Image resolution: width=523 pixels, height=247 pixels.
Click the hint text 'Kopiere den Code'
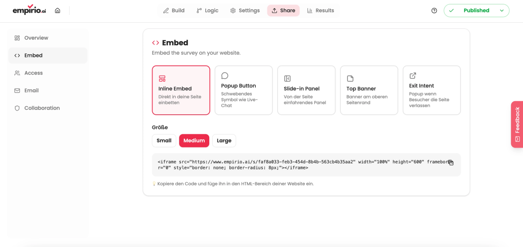pos(235,184)
